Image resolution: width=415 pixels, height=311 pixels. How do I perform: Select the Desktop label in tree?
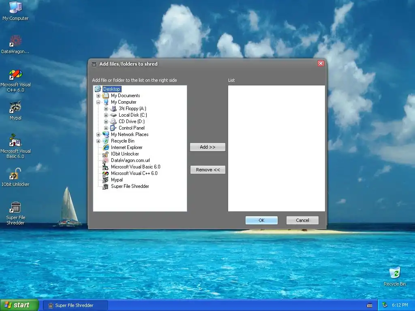tap(112, 89)
